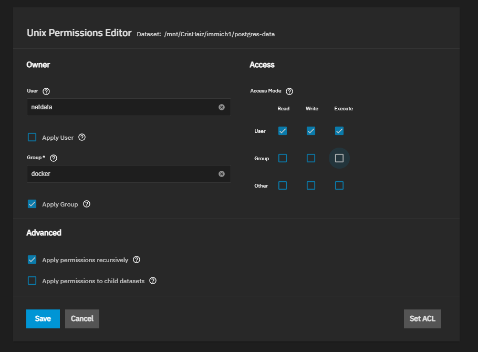
Task: Disable Apply permissions recursively checkbox
Action: [x=32, y=260]
